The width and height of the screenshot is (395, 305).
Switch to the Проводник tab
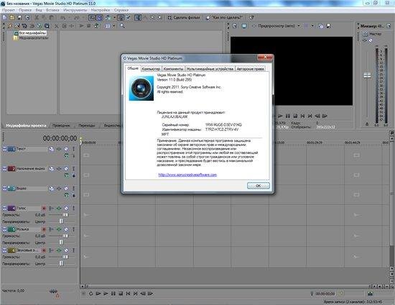tap(61, 125)
